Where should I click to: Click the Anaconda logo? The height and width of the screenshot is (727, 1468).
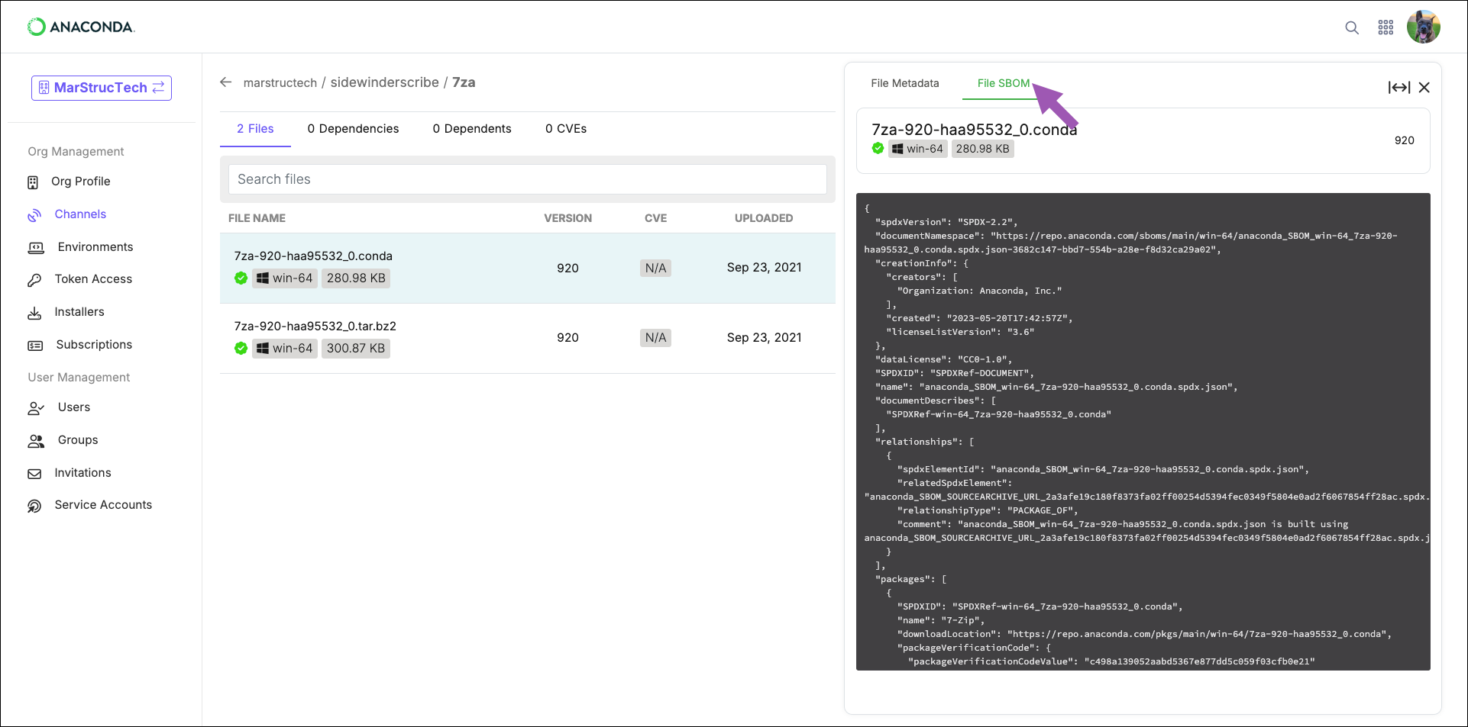click(81, 27)
